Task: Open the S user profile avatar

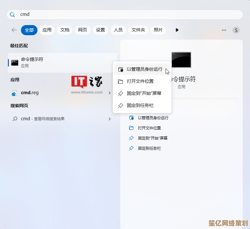Action: point(236,30)
